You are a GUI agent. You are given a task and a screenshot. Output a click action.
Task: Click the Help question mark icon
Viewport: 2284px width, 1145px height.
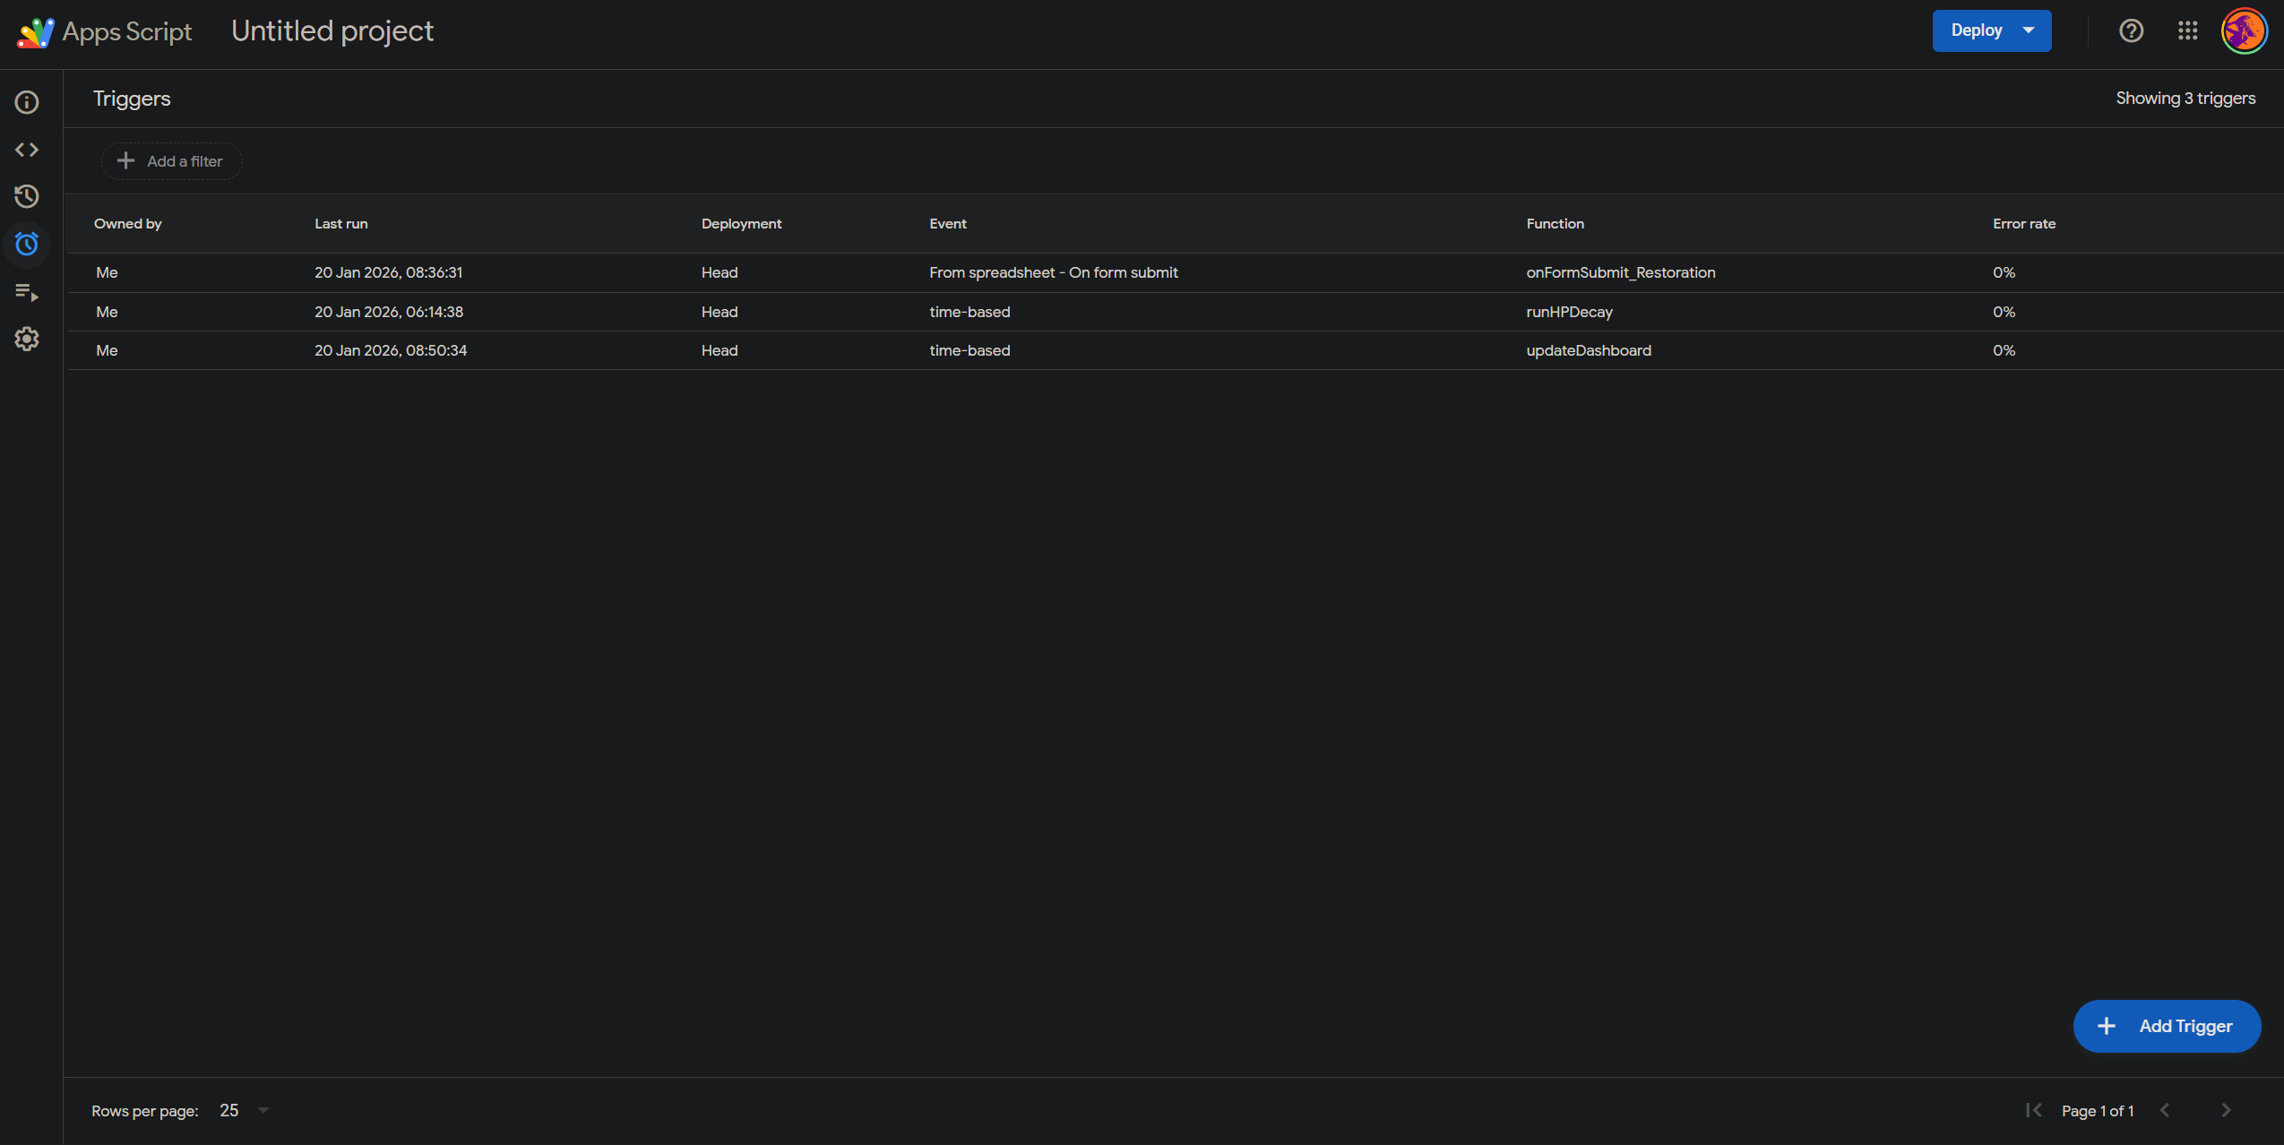2131,31
